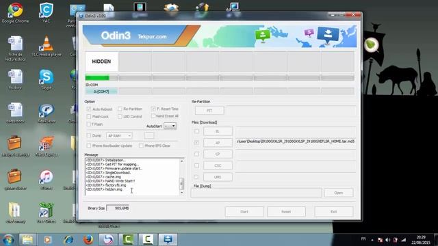This screenshot has height=246, width=438.
Task: Open Windows Media Player taskbar icon
Action: point(47,240)
